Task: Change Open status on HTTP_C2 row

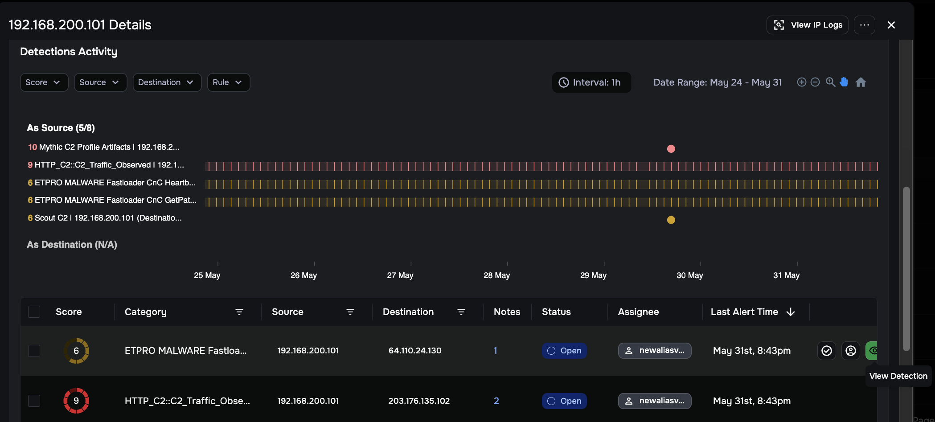Action: 564,401
